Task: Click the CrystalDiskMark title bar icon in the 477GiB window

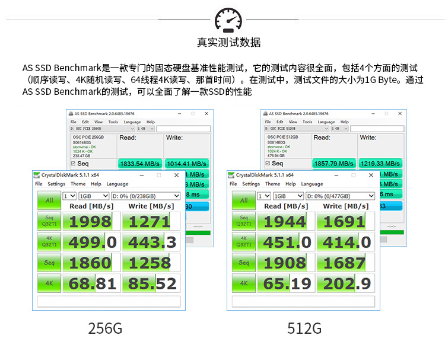Action: [x=231, y=175]
